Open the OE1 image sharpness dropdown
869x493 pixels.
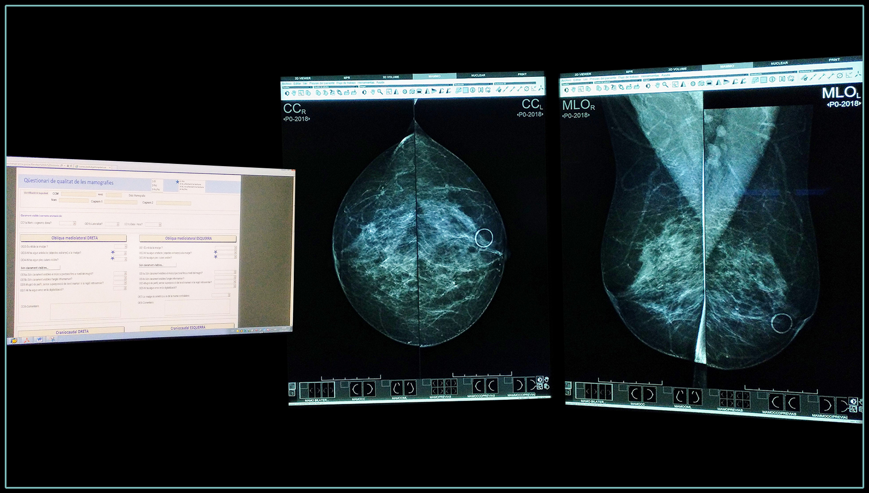pyautogui.click(x=226, y=248)
